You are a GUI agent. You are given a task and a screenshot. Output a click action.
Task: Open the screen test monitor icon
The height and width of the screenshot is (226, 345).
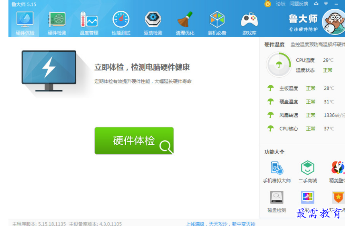pos(307,197)
